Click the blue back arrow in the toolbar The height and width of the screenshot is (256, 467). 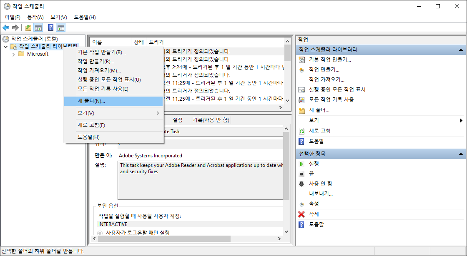6,27
